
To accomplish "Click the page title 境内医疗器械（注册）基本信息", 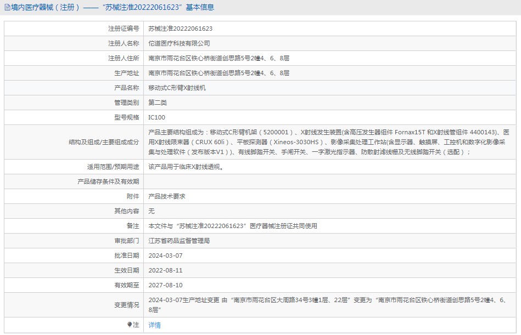I will [113, 7].
